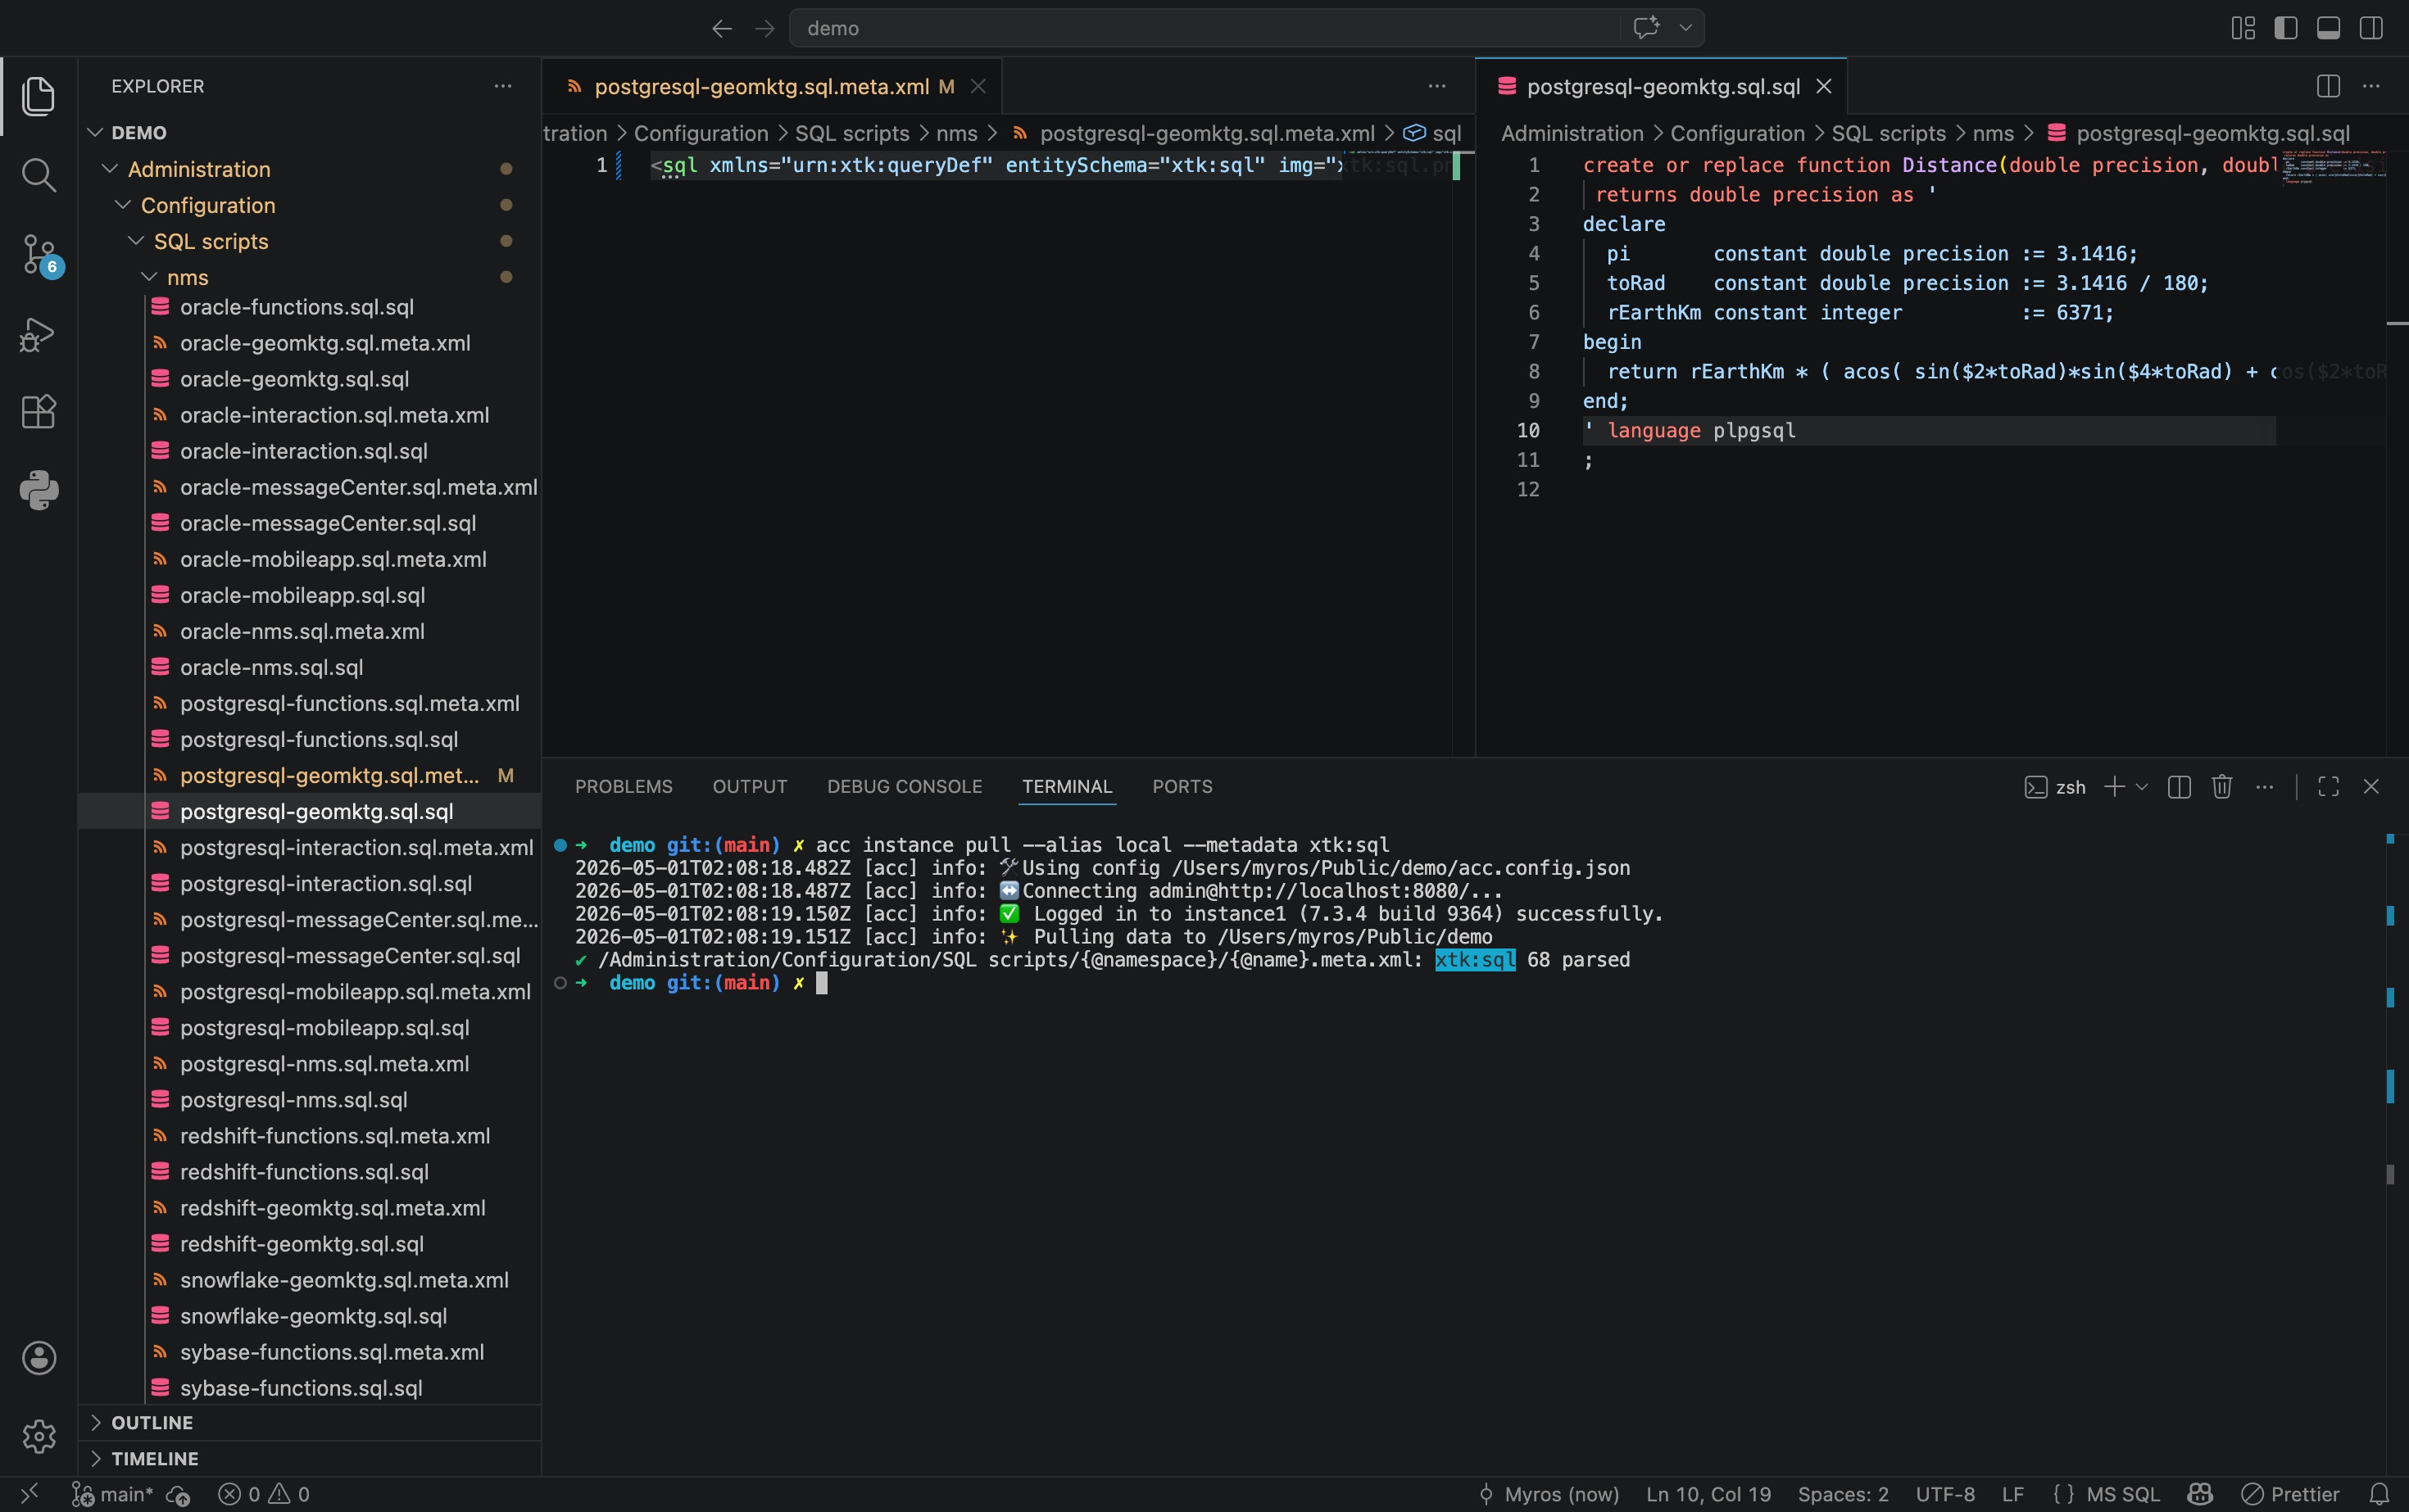The image size is (2409, 1512).
Task: Close the terminal panel
Action: point(2371,787)
